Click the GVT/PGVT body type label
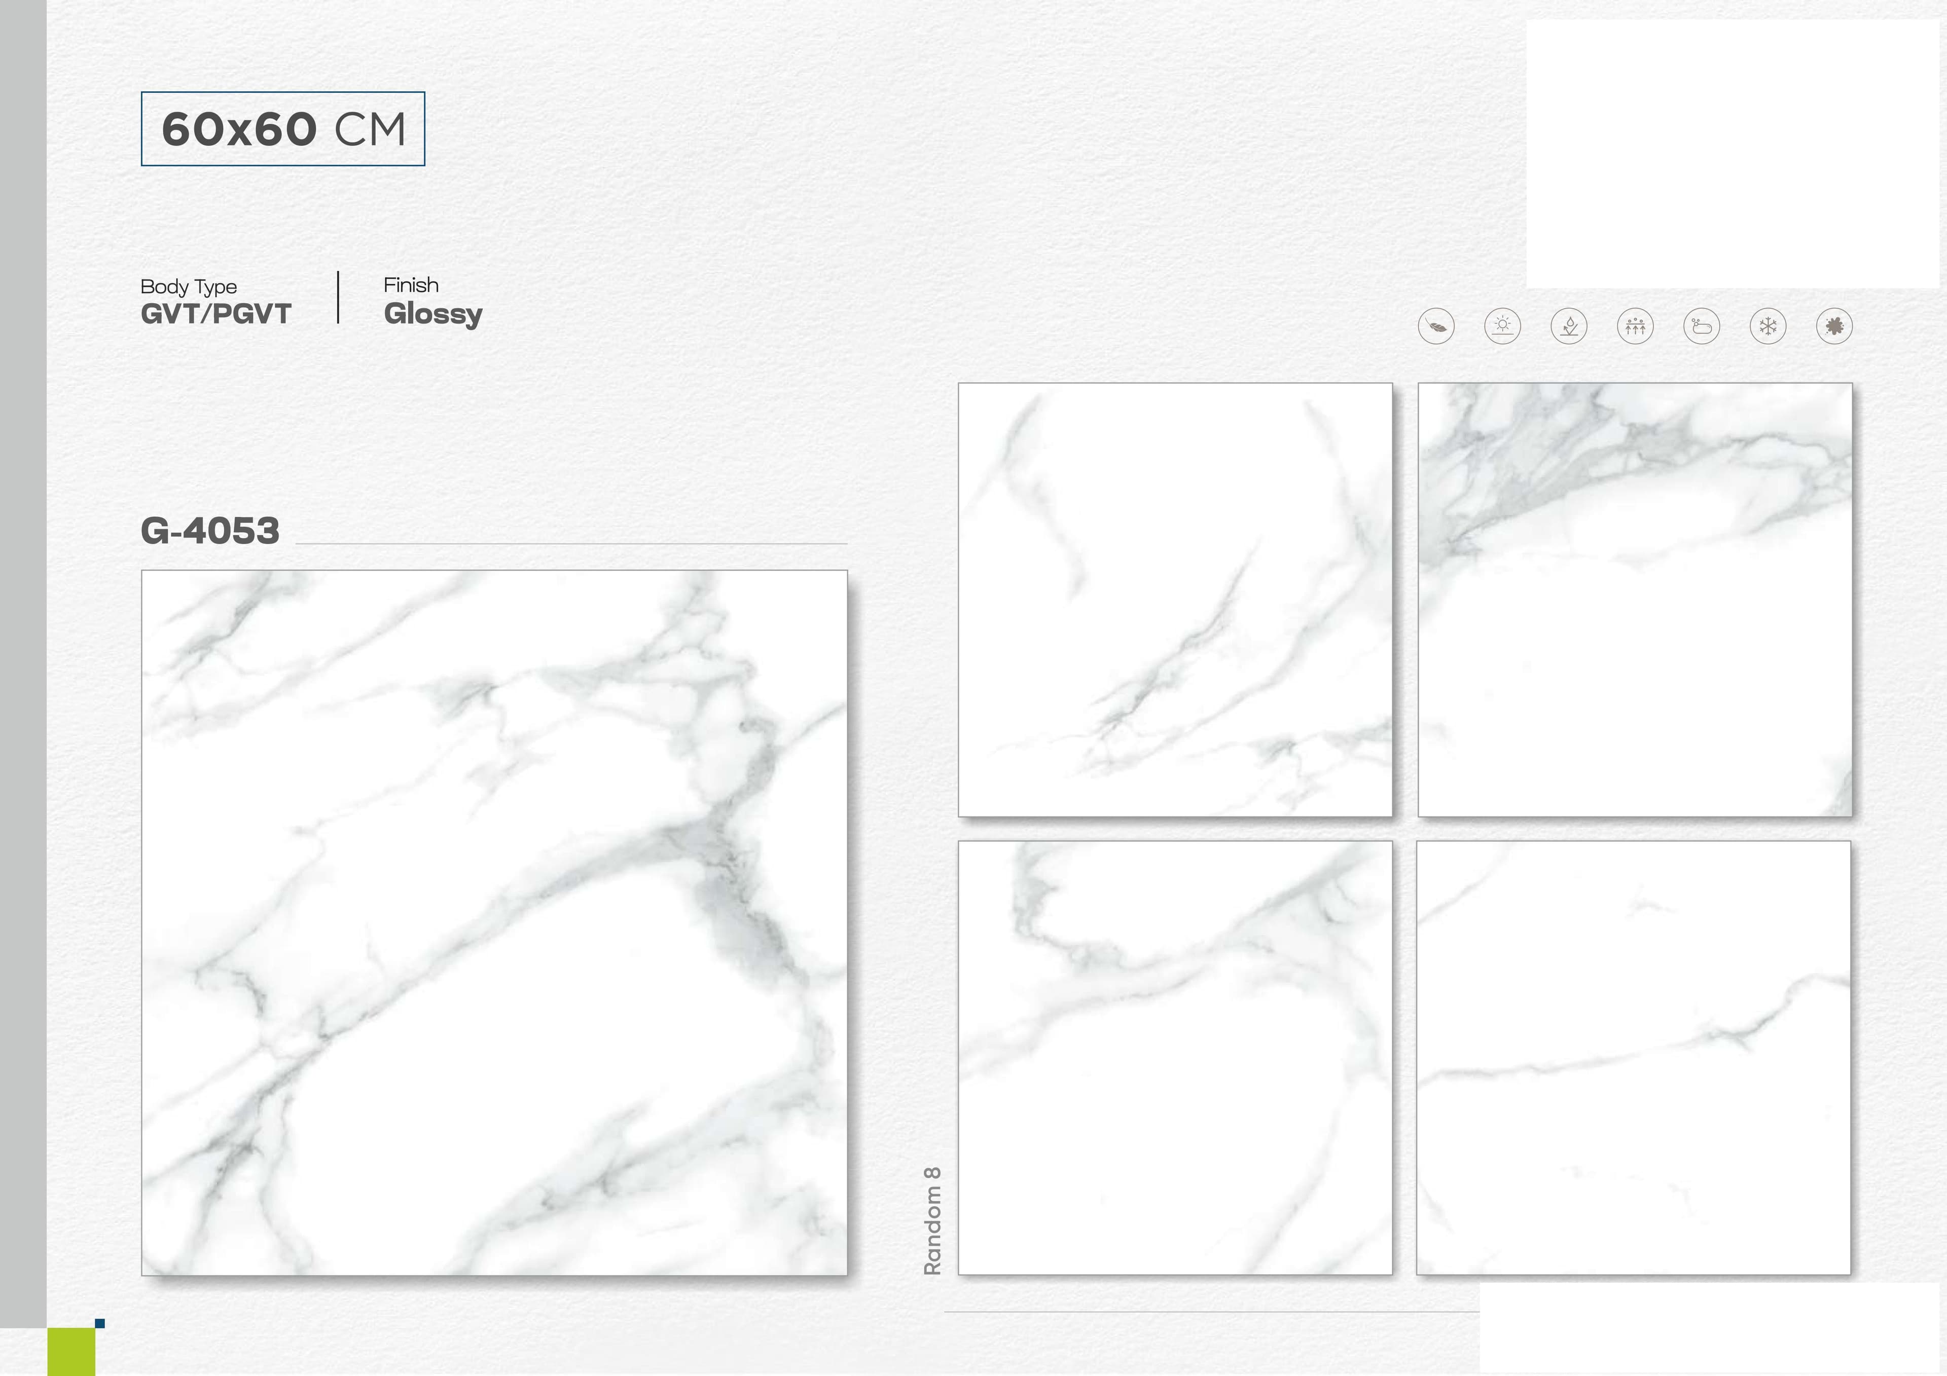The image size is (1947, 1376). [216, 315]
